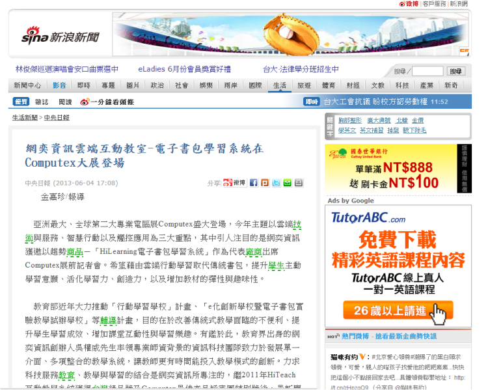
Task: Open 即時 navigation tab
Action: 84,85
